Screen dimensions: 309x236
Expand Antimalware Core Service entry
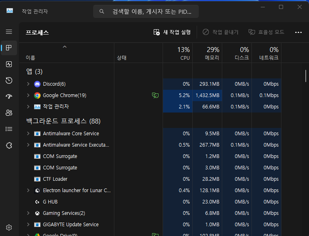point(28,133)
